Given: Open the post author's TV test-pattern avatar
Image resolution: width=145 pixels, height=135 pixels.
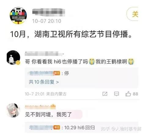Looking at the screenshot, I should [x=18, y=16].
